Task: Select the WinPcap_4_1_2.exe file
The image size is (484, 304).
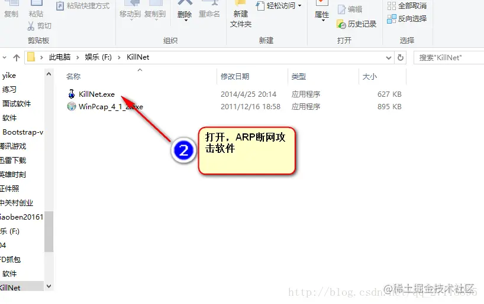Action: [x=111, y=107]
